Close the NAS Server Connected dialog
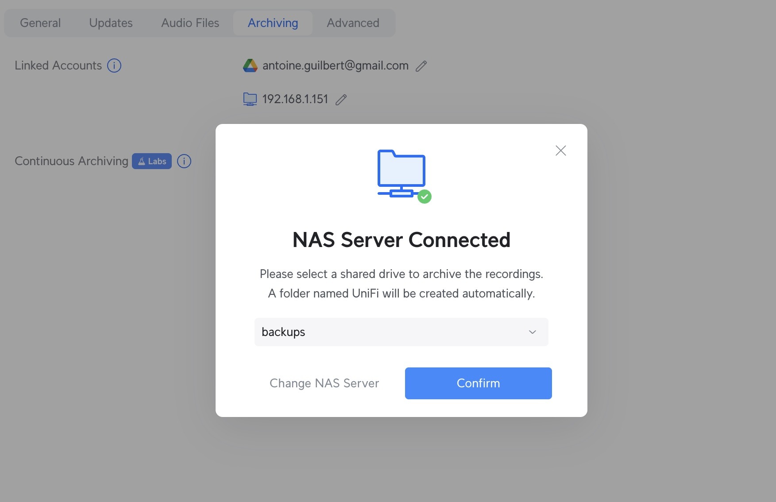This screenshot has width=776, height=502. pyautogui.click(x=561, y=151)
